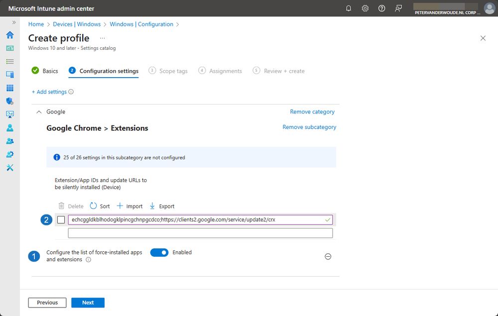Expand the left navigation sidebar
The image size is (498, 316).
point(13,22)
